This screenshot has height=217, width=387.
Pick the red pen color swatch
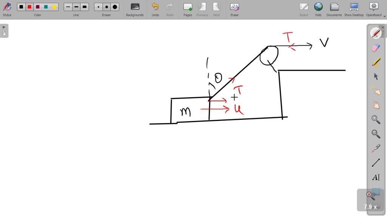pyautogui.click(x=29, y=7)
